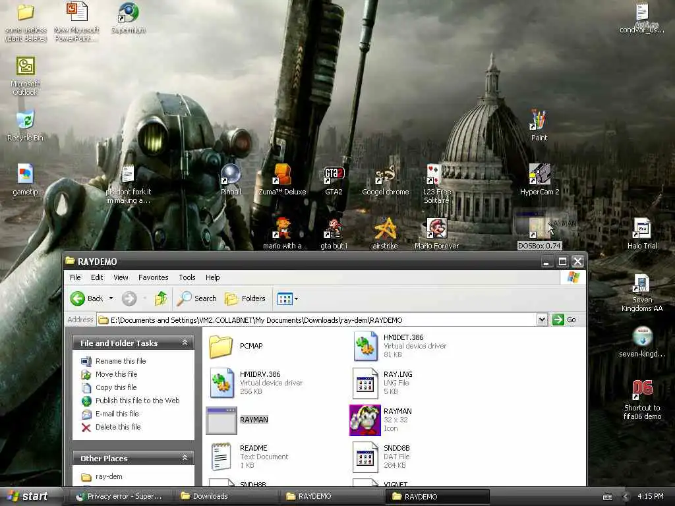Open the Back history dropdown arrow
The image size is (675, 506).
click(111, 298)
